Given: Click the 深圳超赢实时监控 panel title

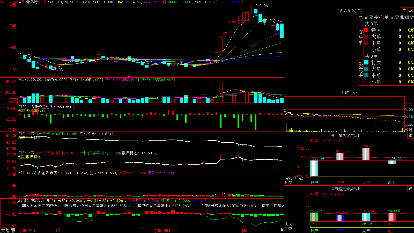Looking at the screenshot, I should pyautogui.click(x=346, y=135).
